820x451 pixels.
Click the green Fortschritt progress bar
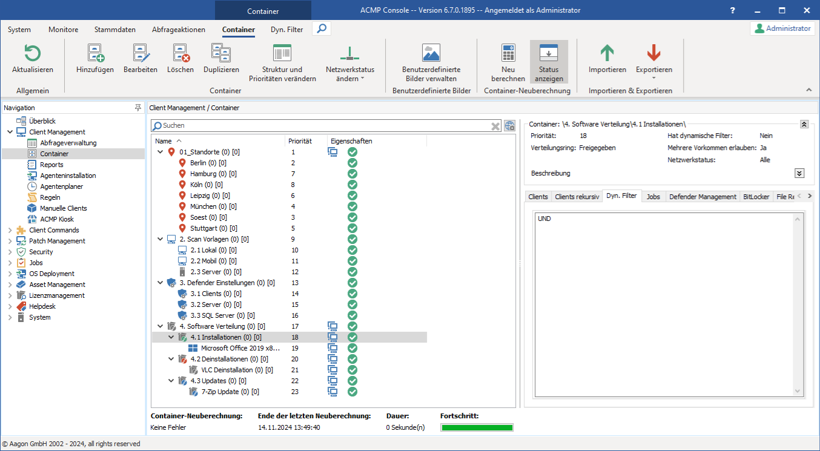(477, 427)
